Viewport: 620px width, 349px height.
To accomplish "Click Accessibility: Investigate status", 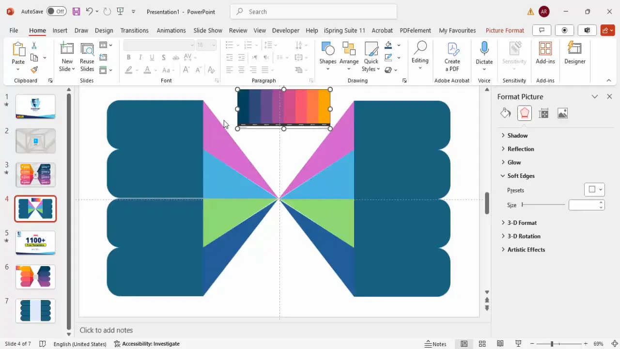I will pyautogui.click(x=147, y=344).
